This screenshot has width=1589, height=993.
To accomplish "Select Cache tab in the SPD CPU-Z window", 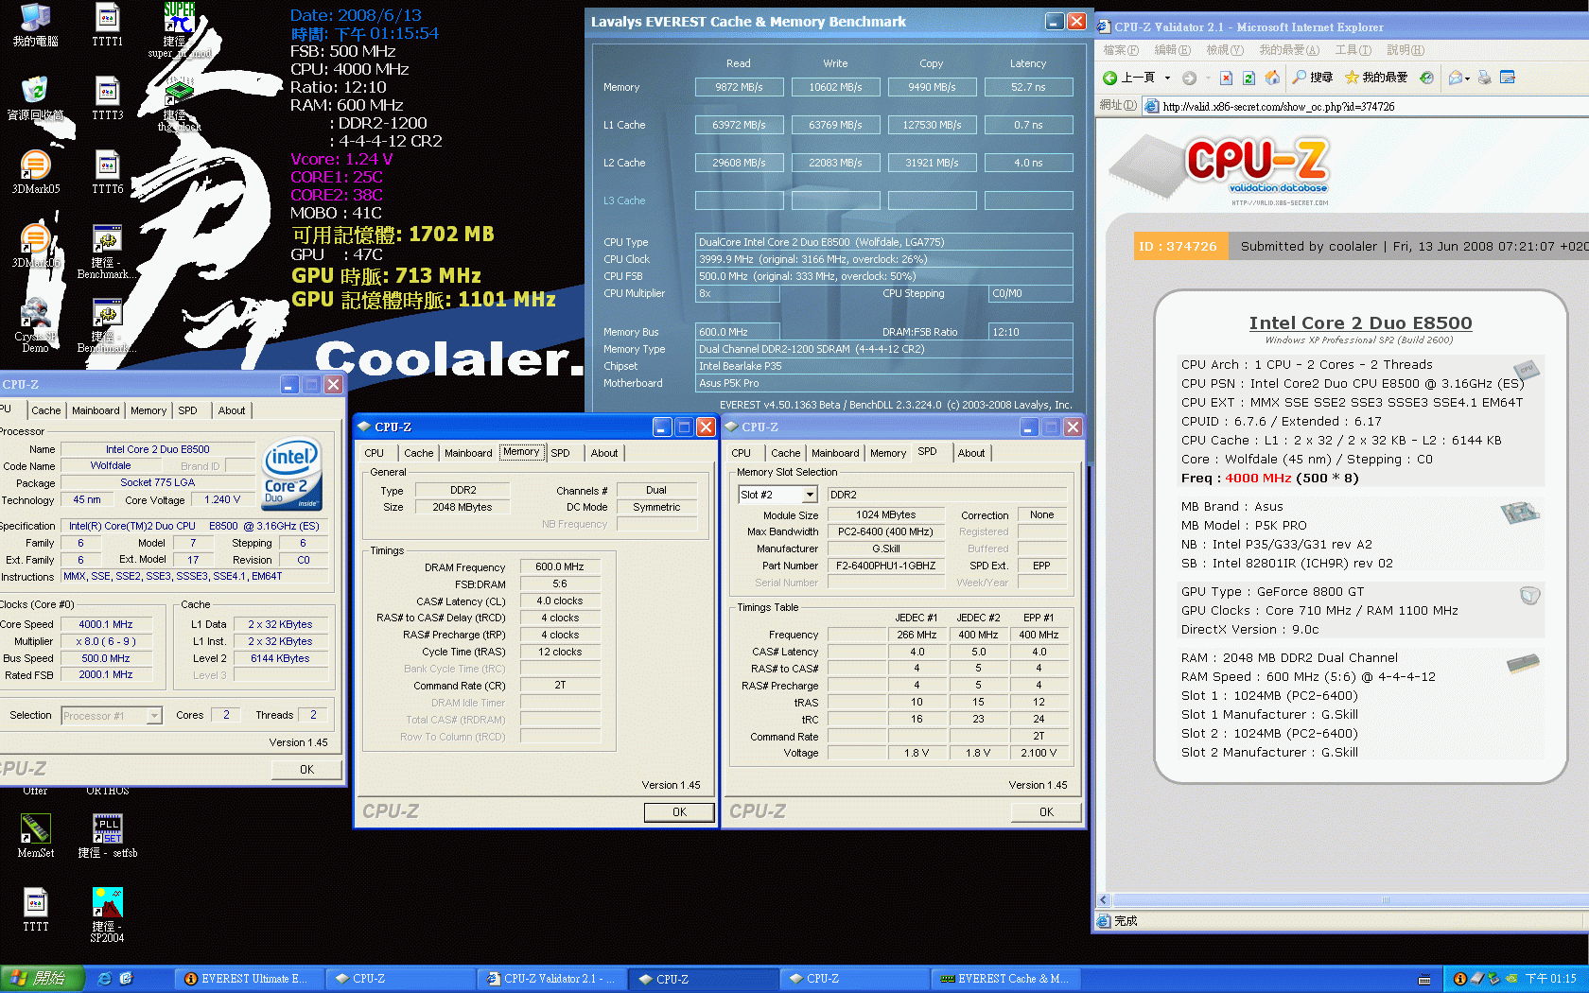I will (785, 453).
